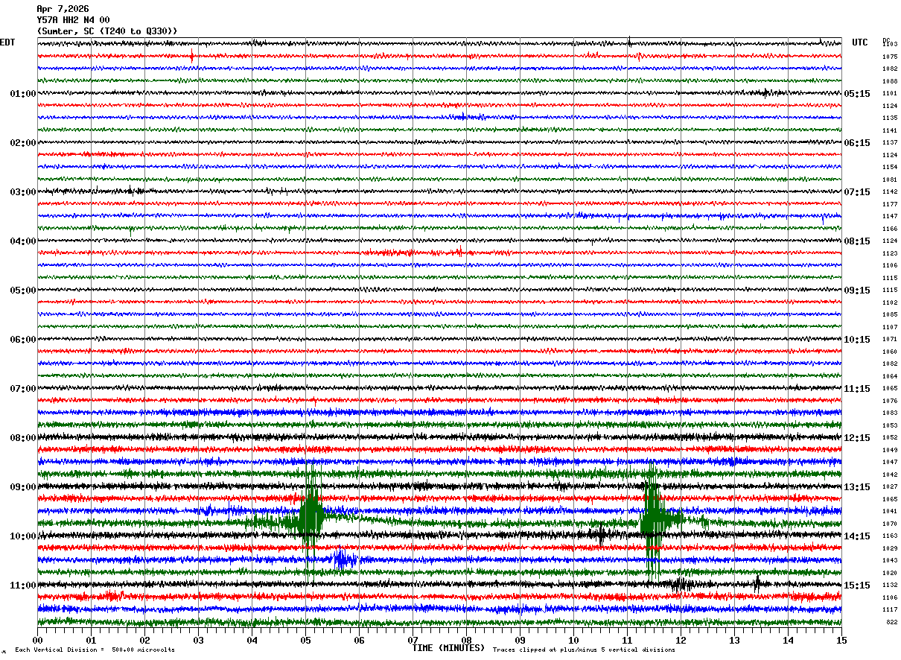Click the date header Apr 7,2026
This screenshot has height=660, width=901.
[63, 9]
